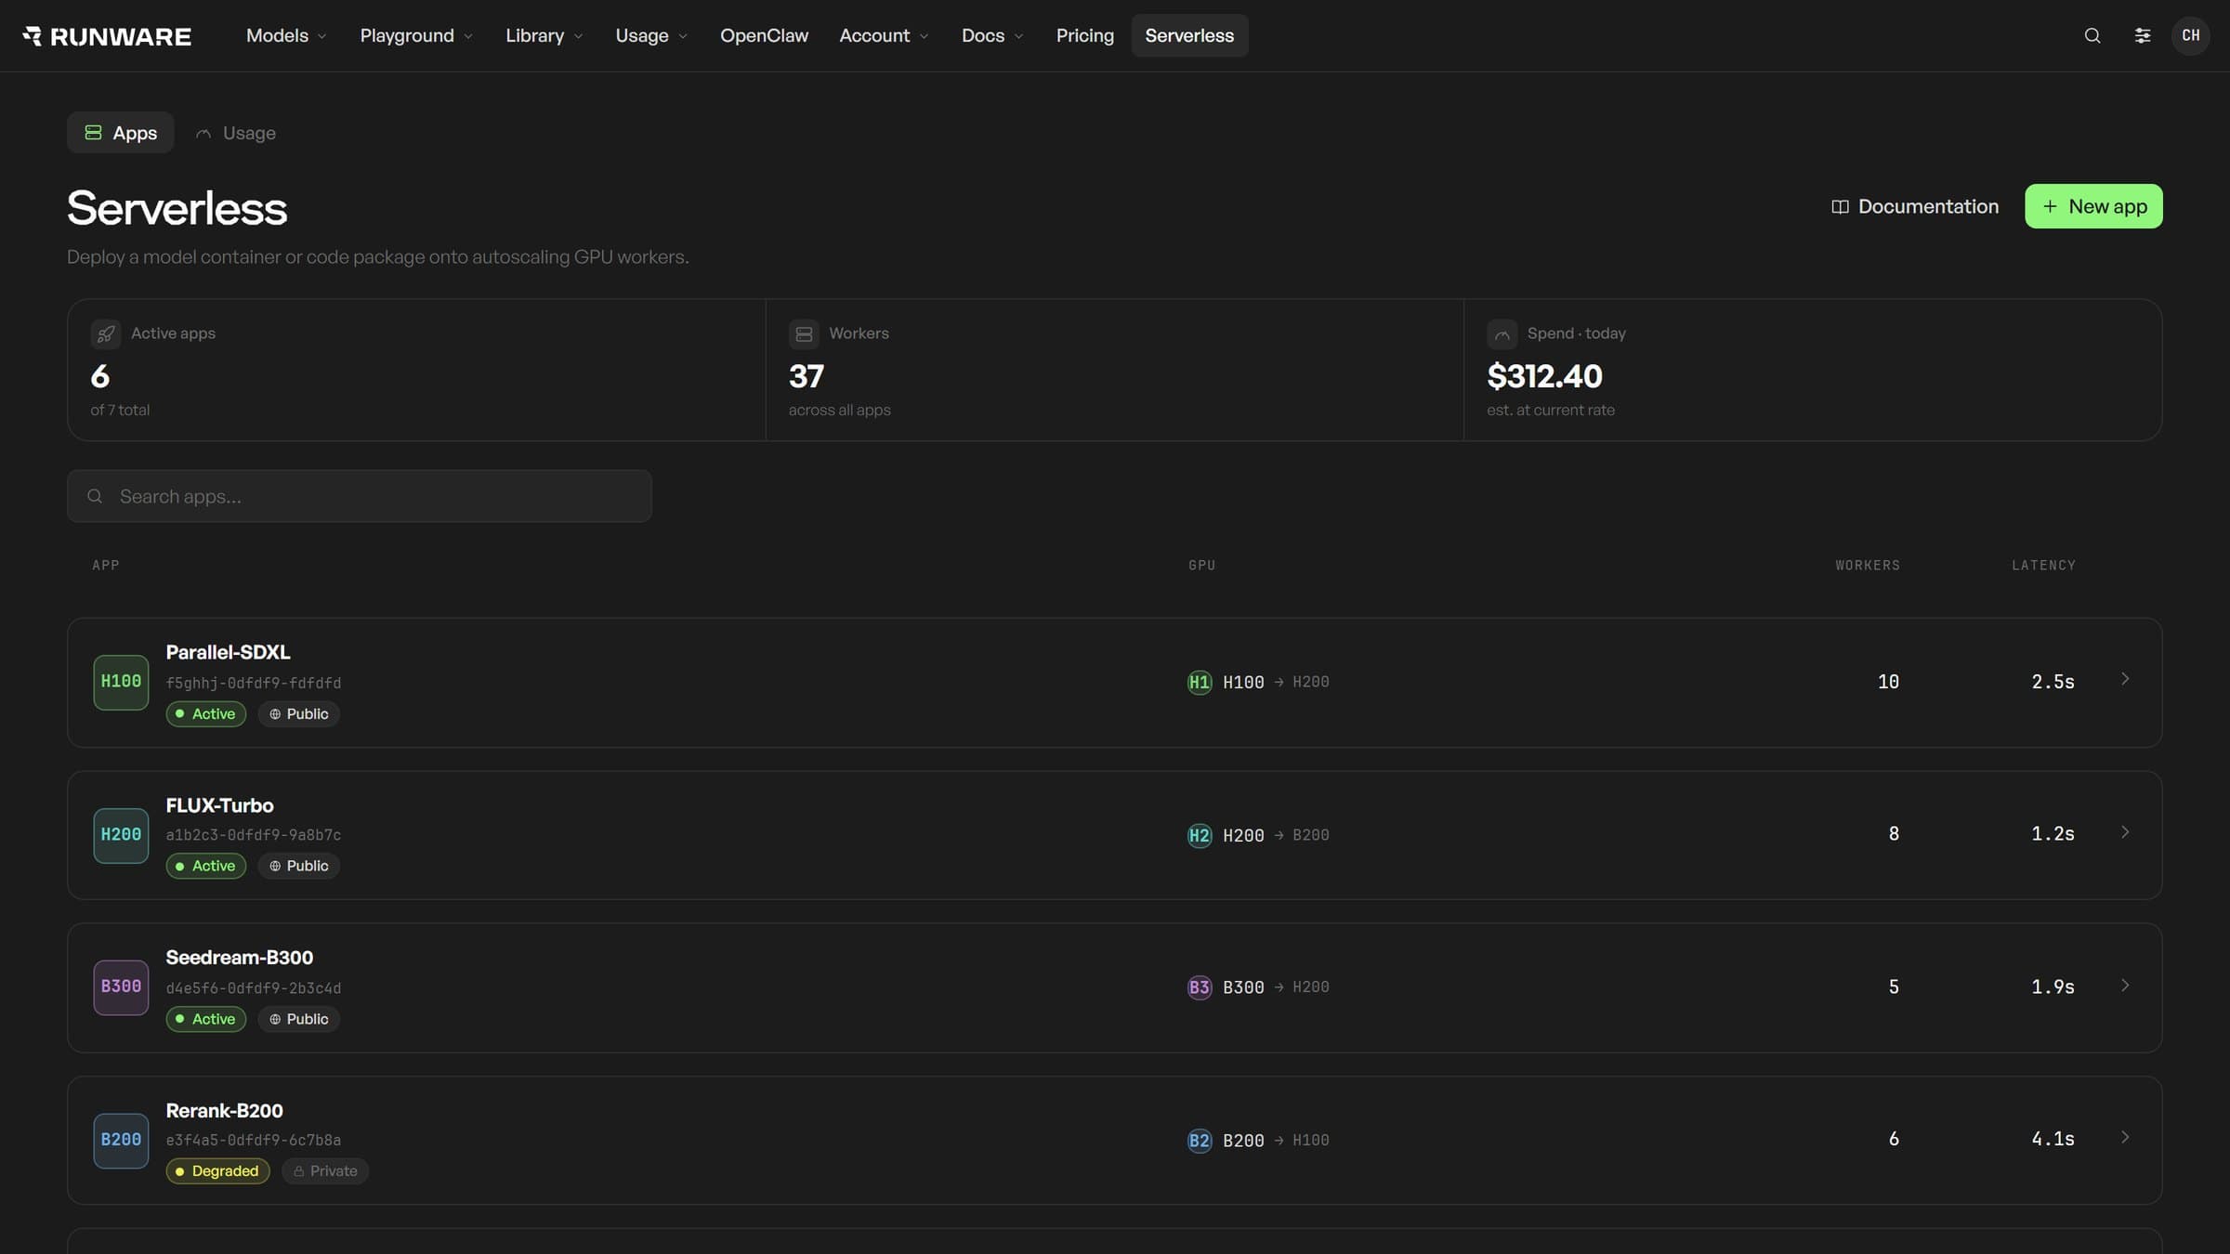Open Seedream-B300 row chevron
Viewport: 2230px width, 1254px height.
point(2125,986)
